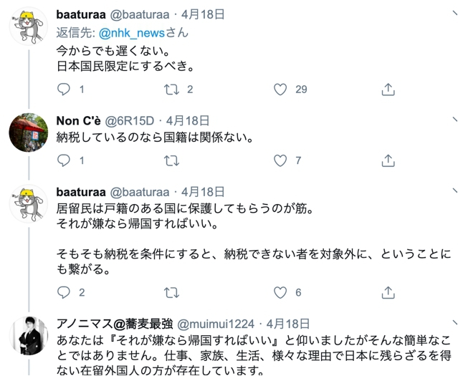Like Non C'è's tweet with 7 likes
Screen dimensions: 458x376
pyautogui.click(x=281, y=160)
